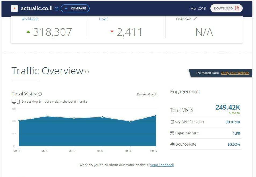Click the mobile device icon under Total Visits
Viewport: 256px width, 177px height.
pyautogui.click(x=19, y=102)
